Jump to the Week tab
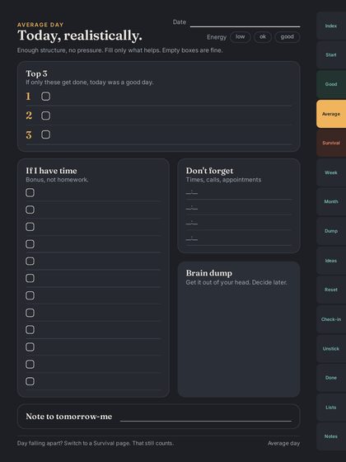This screenshot has height=462, width=346. [331, 172]
